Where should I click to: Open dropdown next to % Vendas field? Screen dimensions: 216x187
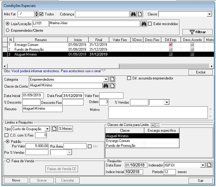pos(167,102)
